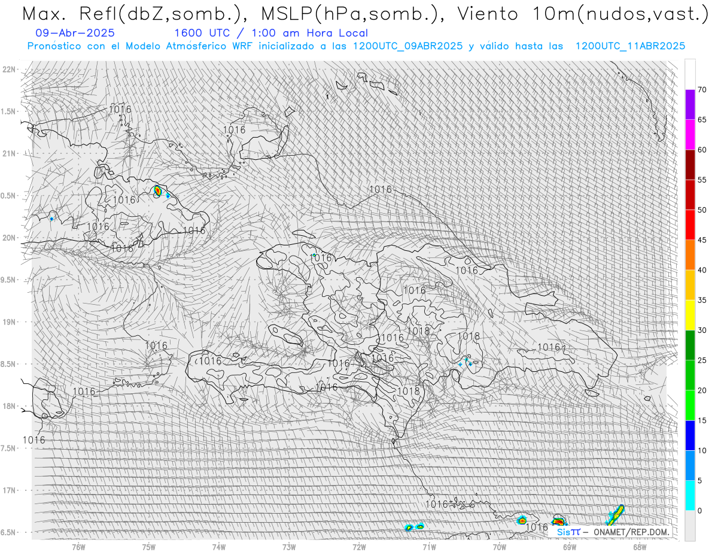This screenshot has width=718, height=555.
Task: Click the colorbar value '20'
Action: (x=702, y=390)
